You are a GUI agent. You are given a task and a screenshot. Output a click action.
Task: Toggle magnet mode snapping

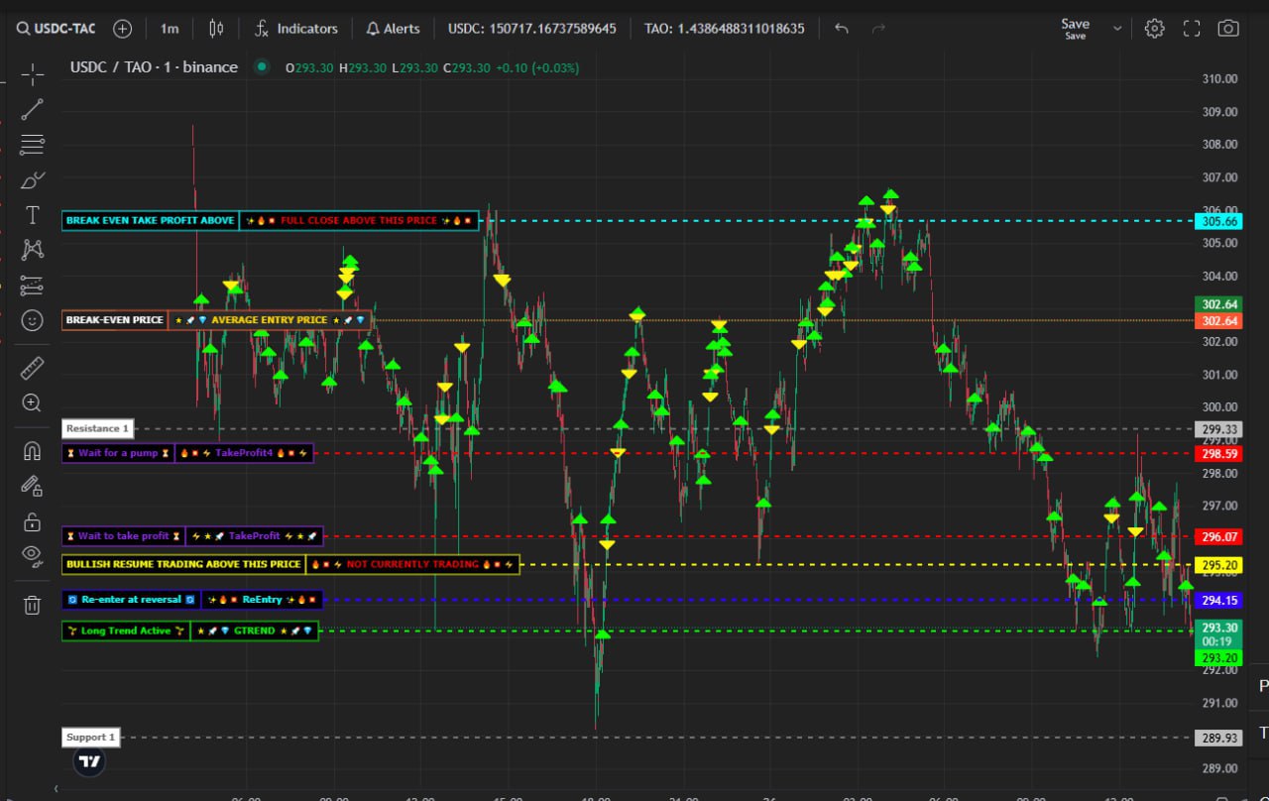click(32, 451)
